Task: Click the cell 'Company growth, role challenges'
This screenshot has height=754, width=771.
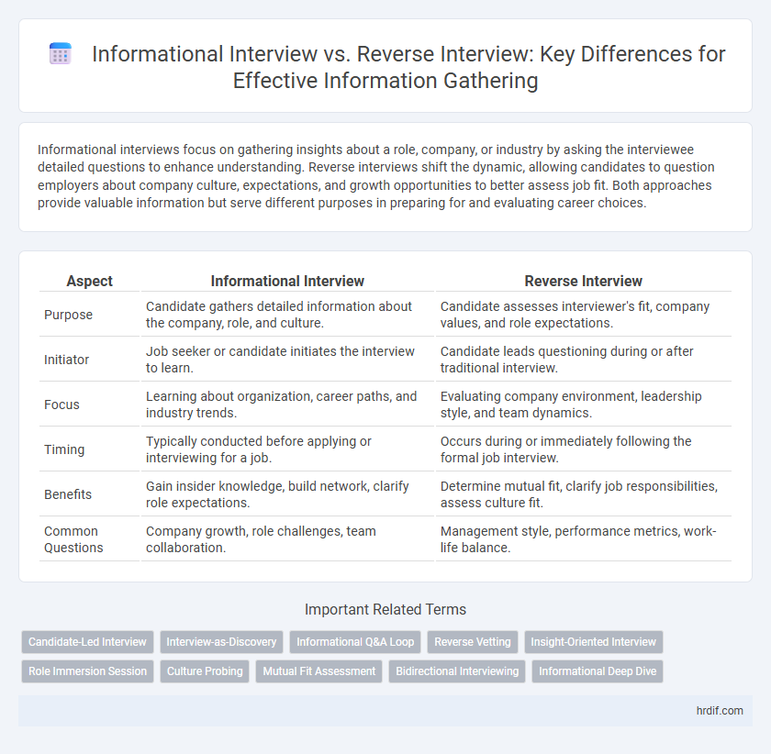Action: click(287, 539)
